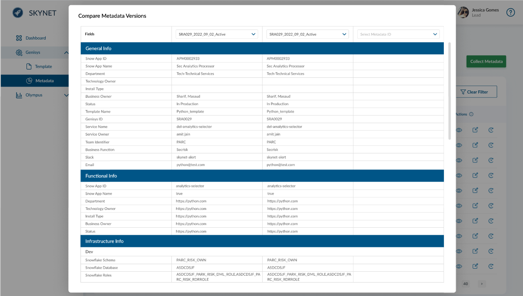Click the Email field label
Viewport: 523px width, 296px height.
90,165
